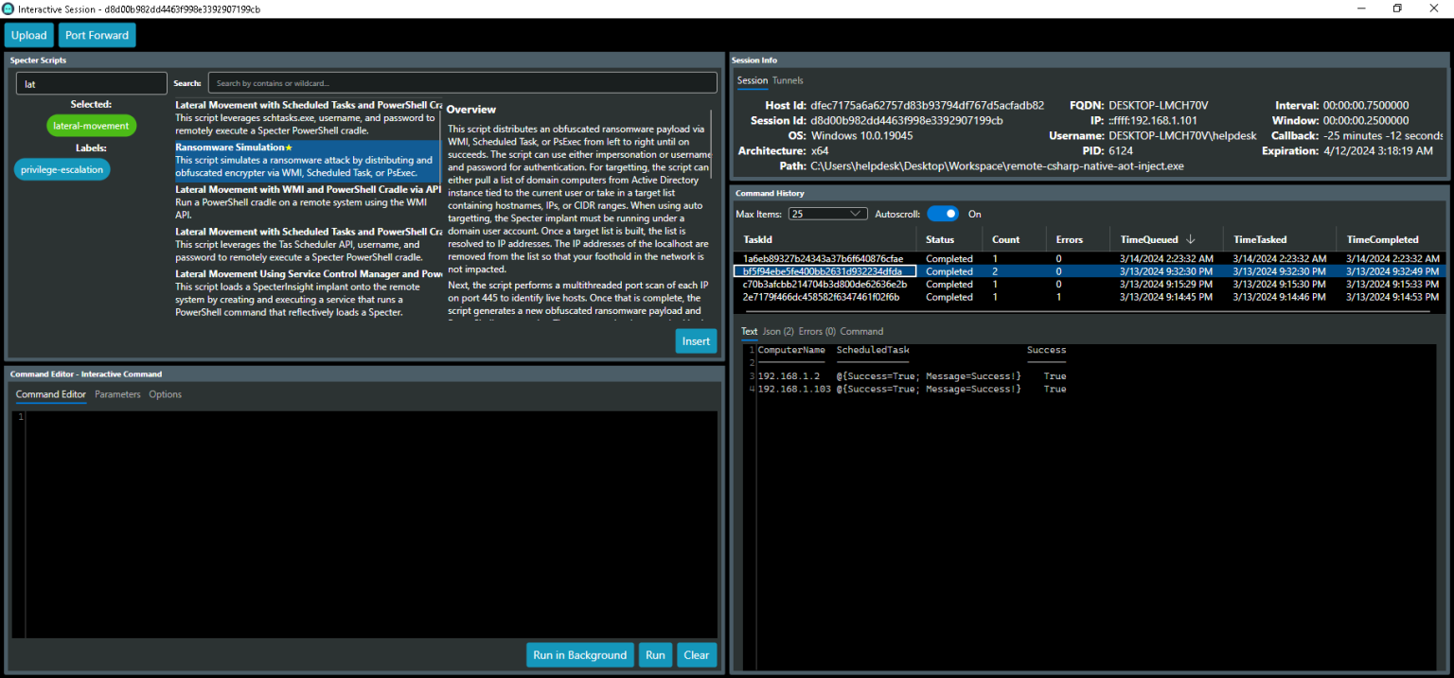Viewport: 1454px width, 678px height.
Task: Clear the command editor
Action: (696, 654)
